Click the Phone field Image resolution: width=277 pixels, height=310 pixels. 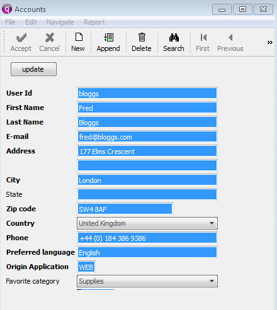(x=147, y=238)
